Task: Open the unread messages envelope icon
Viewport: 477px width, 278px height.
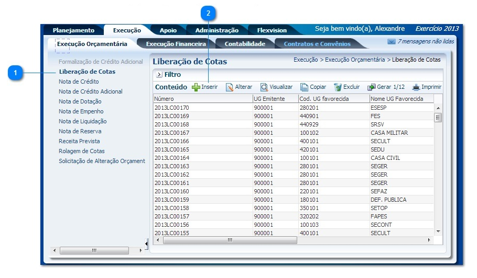Action: [x=391, y=42]
